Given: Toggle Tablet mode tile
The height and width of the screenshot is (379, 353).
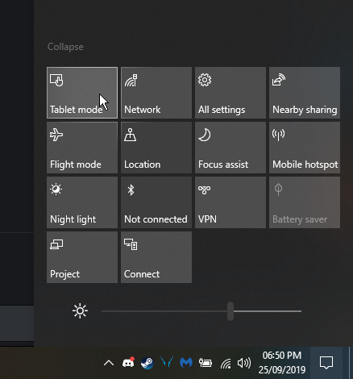Looking at the screenshot, I should [82, 93].
